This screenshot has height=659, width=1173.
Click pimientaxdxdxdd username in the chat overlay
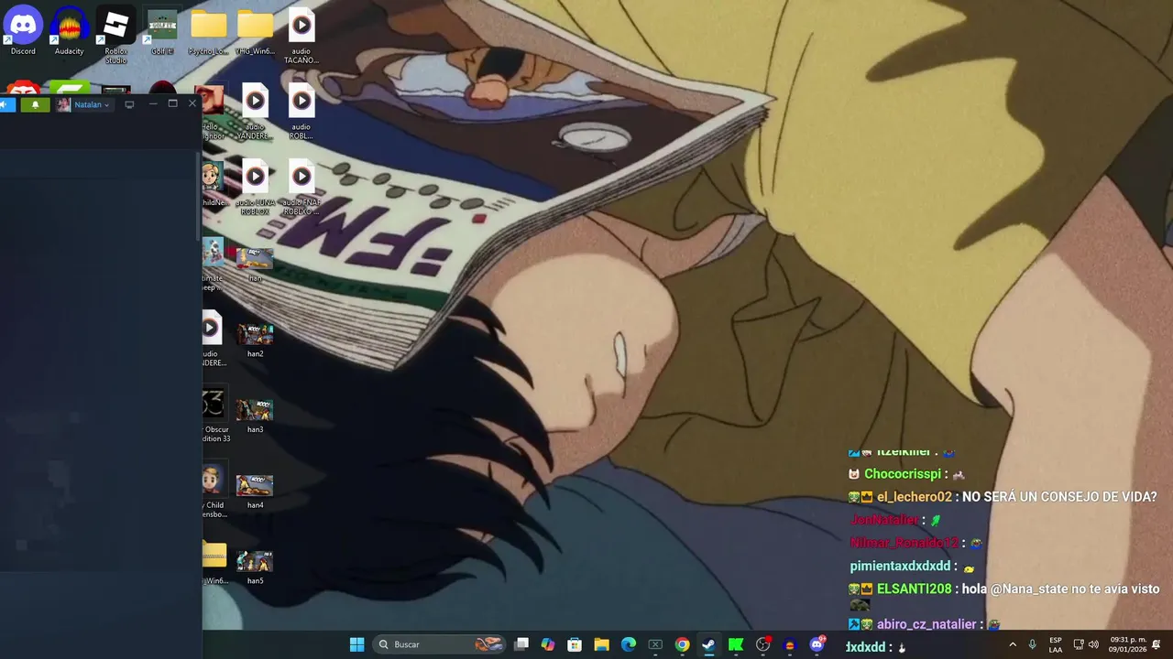pyautogui.click(x=900, y=566)
